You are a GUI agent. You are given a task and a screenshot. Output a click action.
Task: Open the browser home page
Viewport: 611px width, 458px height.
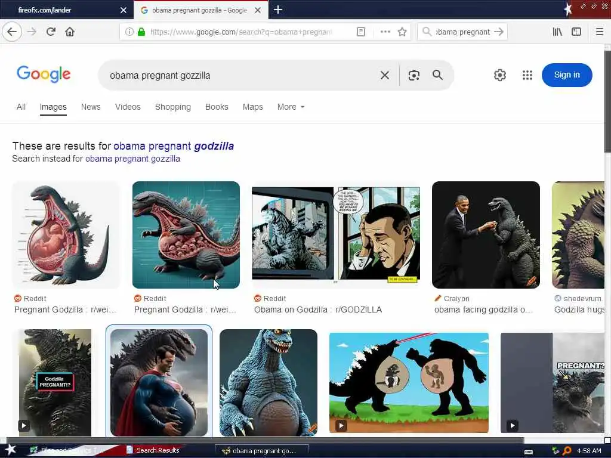pyautogui.click(x=70, y=32)
